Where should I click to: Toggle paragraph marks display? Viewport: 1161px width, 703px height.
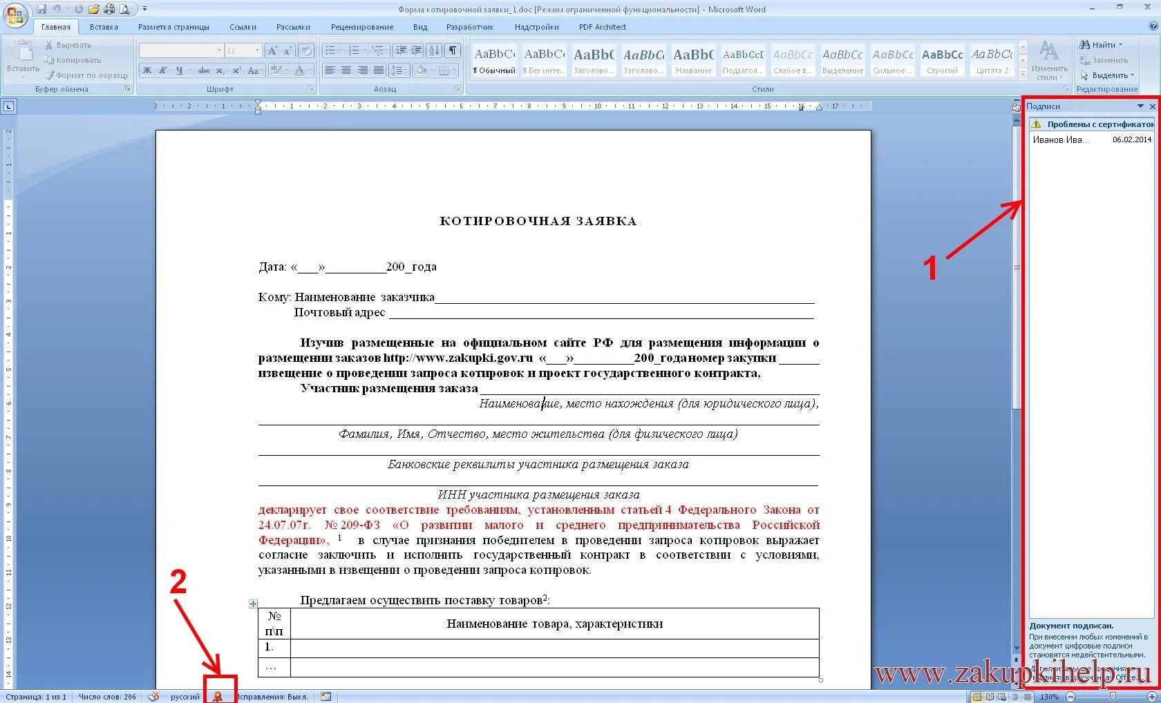pyautogui.click(x=453, y=50)
